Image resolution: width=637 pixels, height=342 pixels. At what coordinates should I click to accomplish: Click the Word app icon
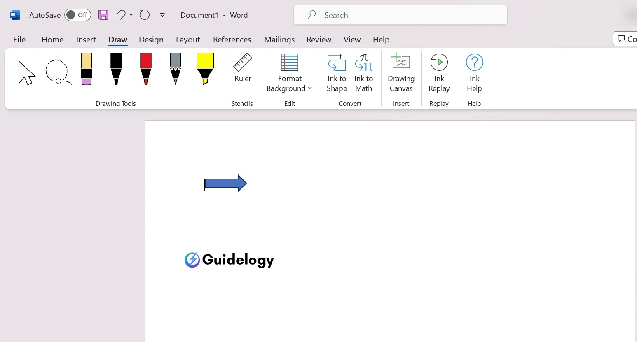[x=15, y=15]
